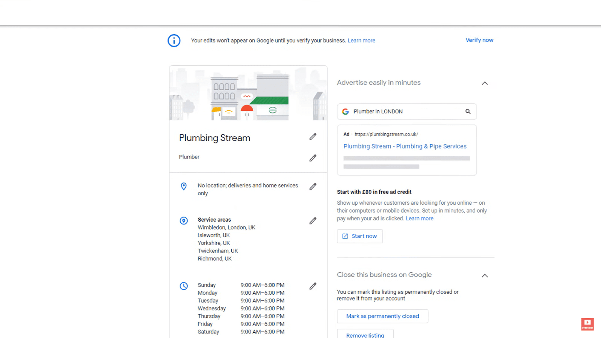Open Plumbing Stream ad headline link
The width and height of the screenshot is (601, 338).
coord(405,146)
